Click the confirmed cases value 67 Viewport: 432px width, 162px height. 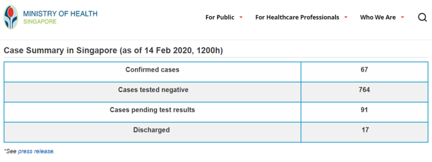point(364,70)
